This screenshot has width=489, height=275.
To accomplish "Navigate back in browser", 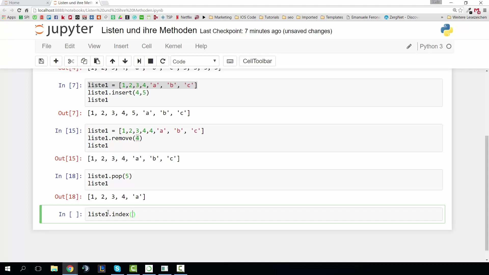I will click(4, 10).
